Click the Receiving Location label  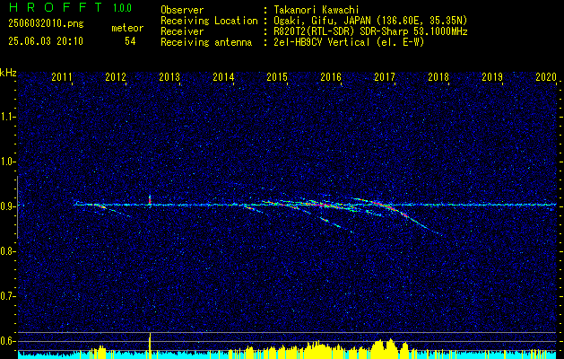pos(209,21)
